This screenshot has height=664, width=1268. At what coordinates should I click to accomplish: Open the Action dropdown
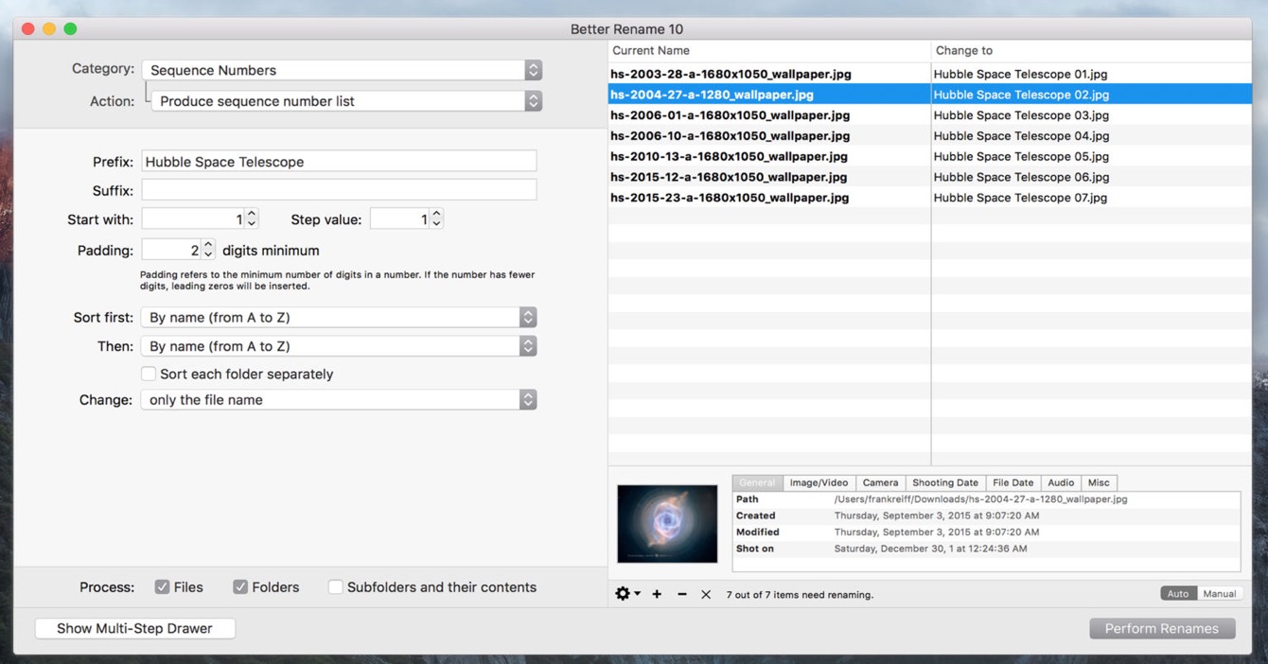point(346,100)
